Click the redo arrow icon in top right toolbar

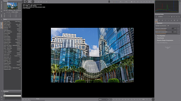pos(144,2)
